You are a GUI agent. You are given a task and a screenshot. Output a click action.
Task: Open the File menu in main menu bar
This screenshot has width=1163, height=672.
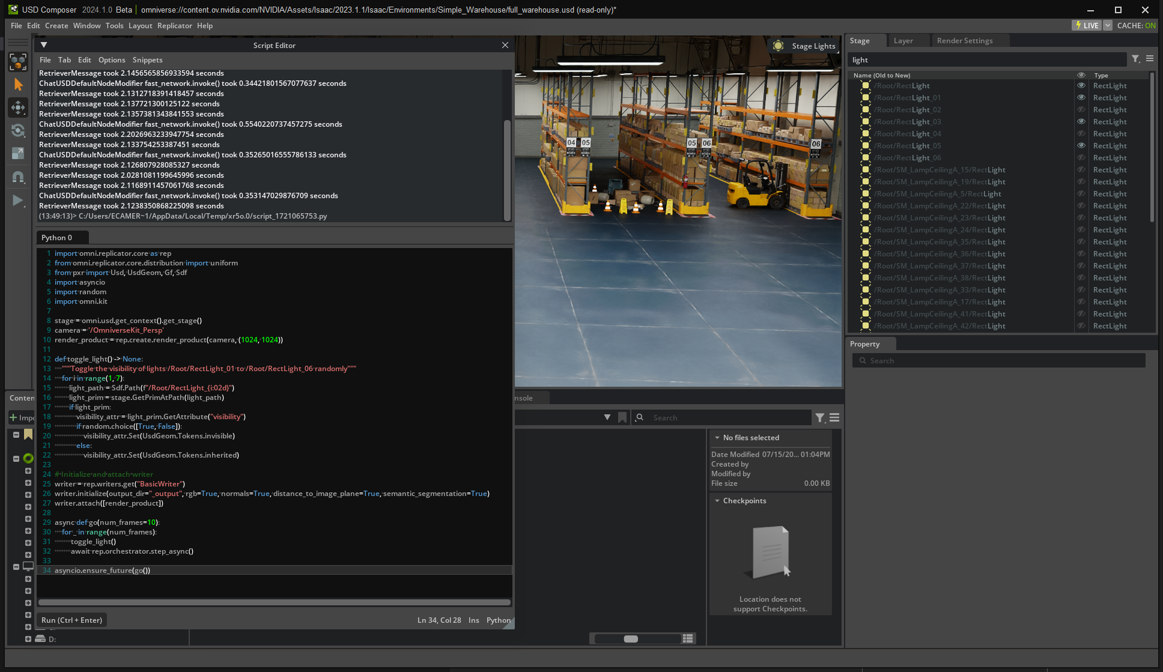click(16, 25)
